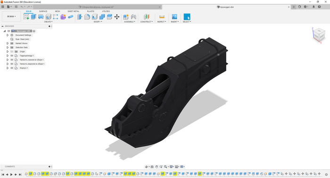
Task: Switch to the MESH tab
Action: pyautogui.click(x=58, y=11)
